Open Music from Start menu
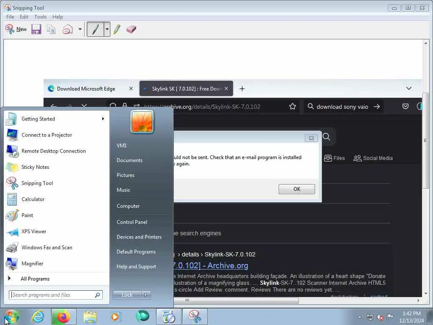Image resolution: width=433 pixels, height=325 pixels. click(123, 190)
